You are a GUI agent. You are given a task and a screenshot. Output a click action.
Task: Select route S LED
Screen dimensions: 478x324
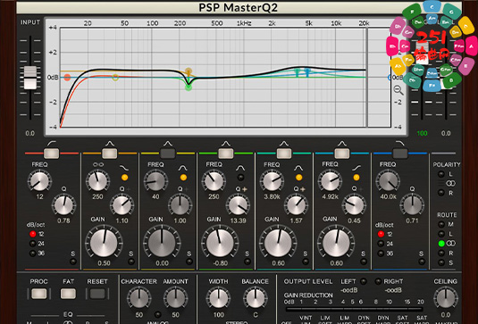point(441,262)
